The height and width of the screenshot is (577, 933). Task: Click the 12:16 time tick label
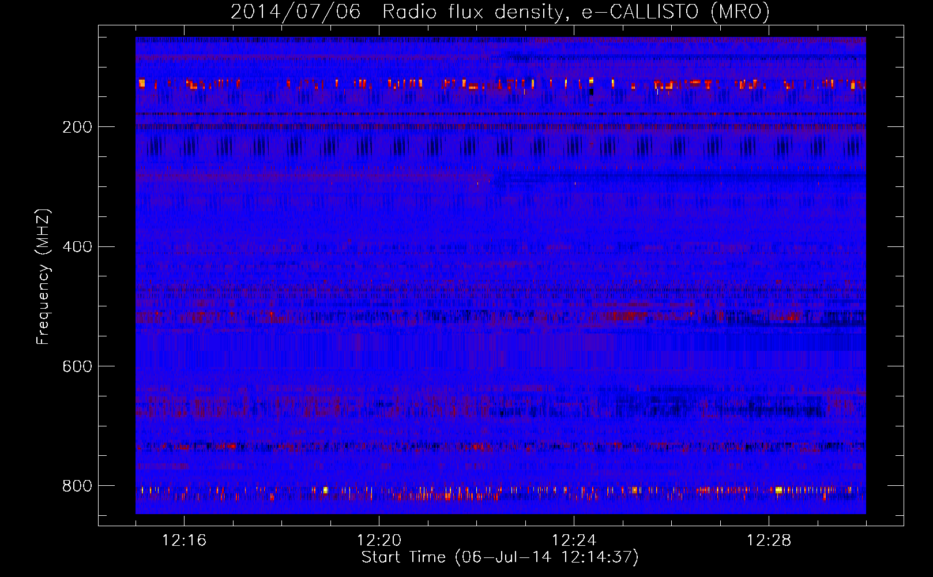point(184,541)
